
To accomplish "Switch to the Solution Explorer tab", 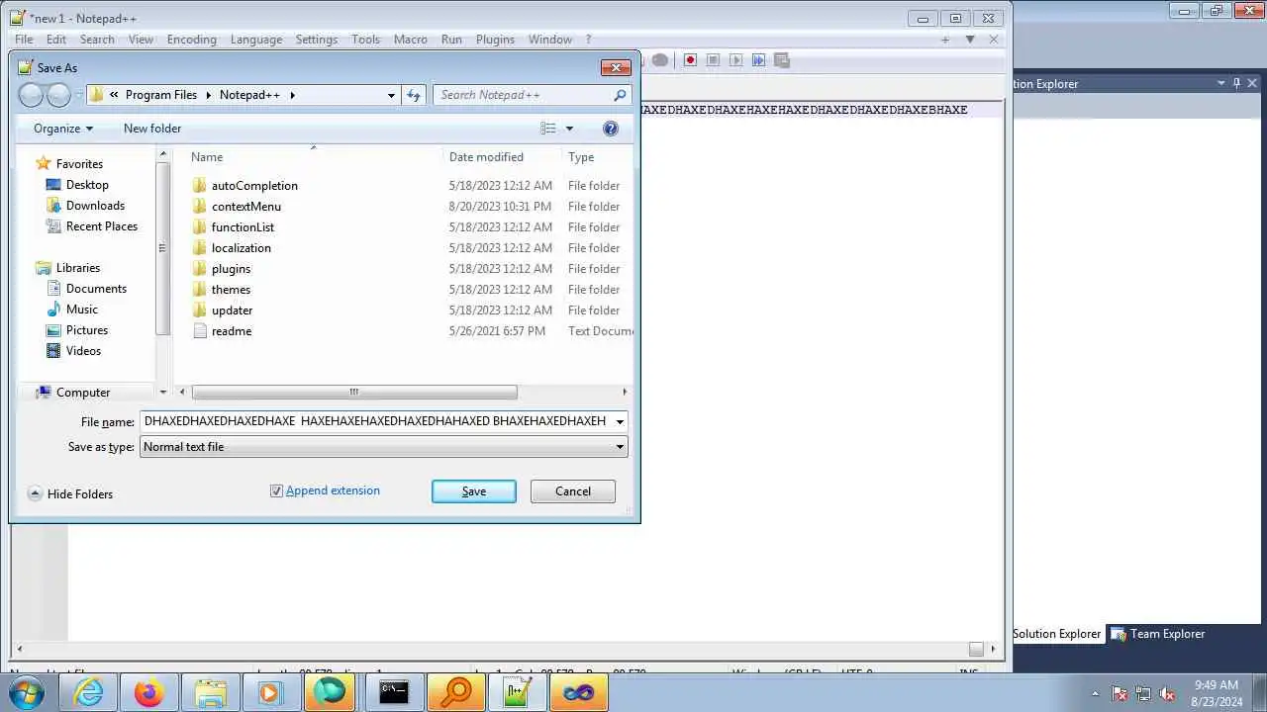I will click(1056, 634).
